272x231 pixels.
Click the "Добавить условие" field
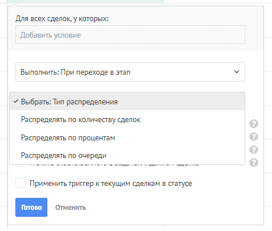pos(130,35)
